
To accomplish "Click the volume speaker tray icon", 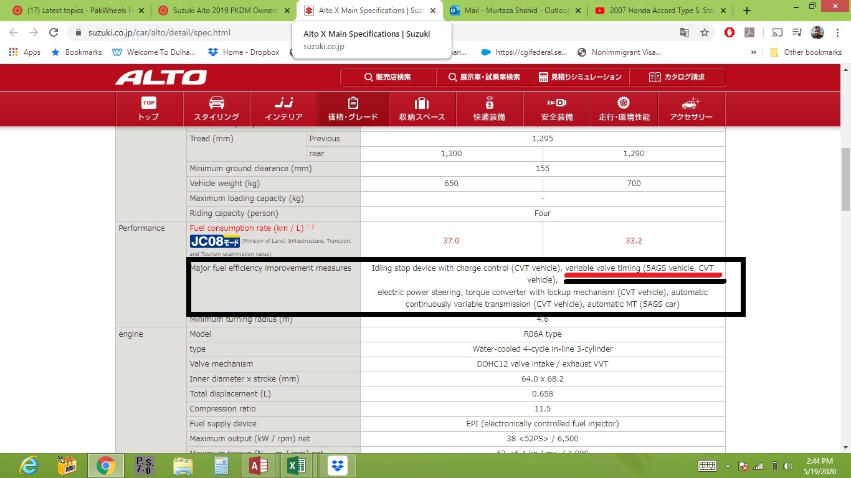I will (787, 466).
